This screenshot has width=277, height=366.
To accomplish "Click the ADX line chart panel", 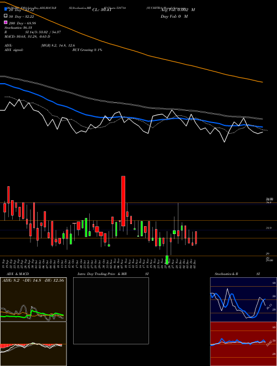I will 33,299.
